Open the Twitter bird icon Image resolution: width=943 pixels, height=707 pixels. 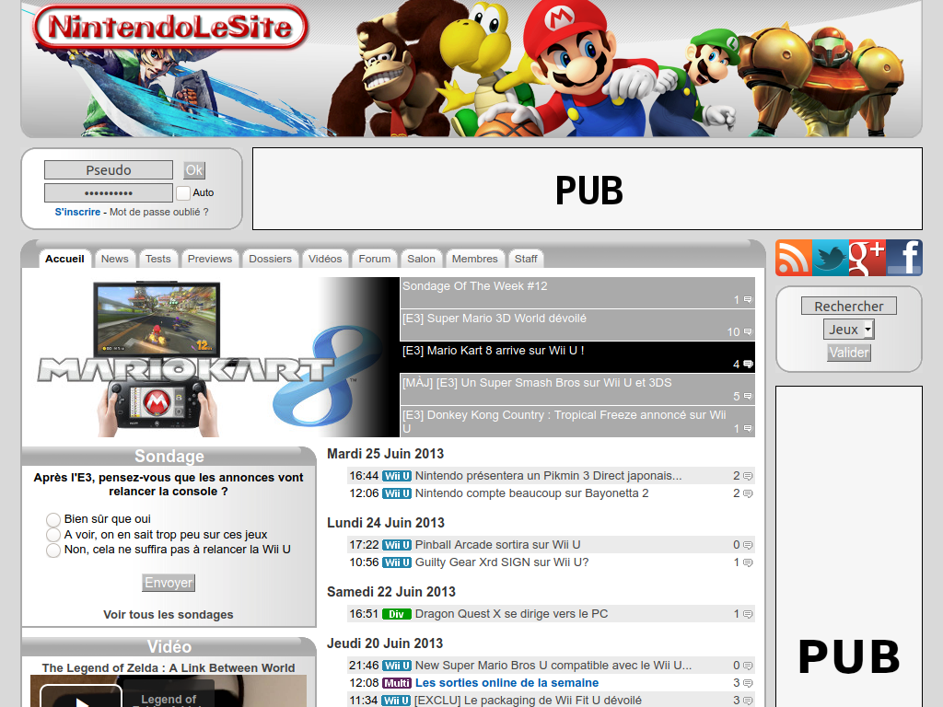831,258
